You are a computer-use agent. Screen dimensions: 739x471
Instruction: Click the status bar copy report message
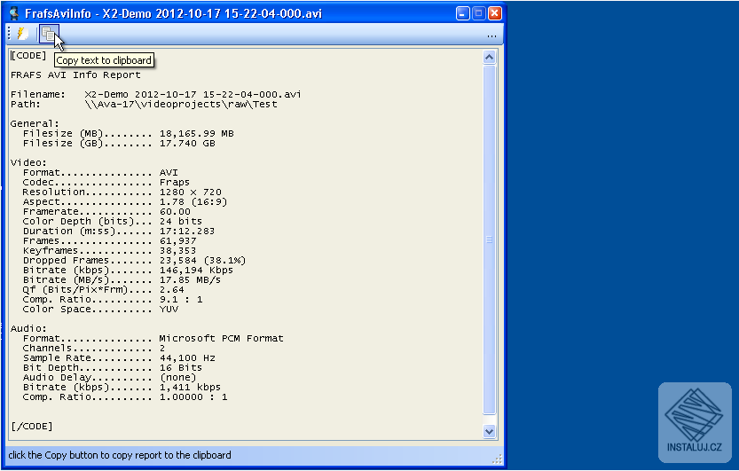120,455
